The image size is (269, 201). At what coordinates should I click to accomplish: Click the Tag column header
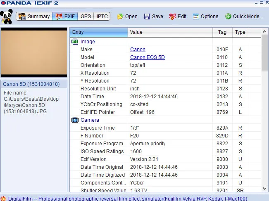pos(222,32)
